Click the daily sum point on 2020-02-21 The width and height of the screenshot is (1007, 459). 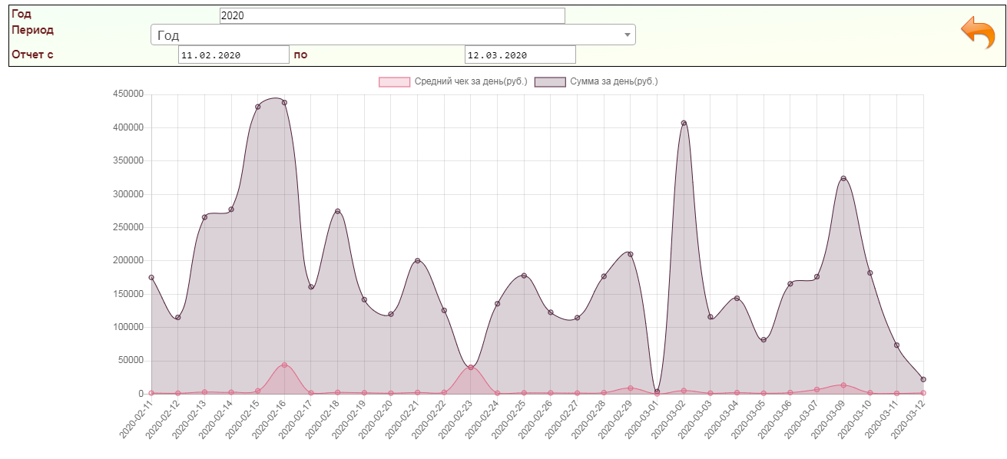[417, 261]
